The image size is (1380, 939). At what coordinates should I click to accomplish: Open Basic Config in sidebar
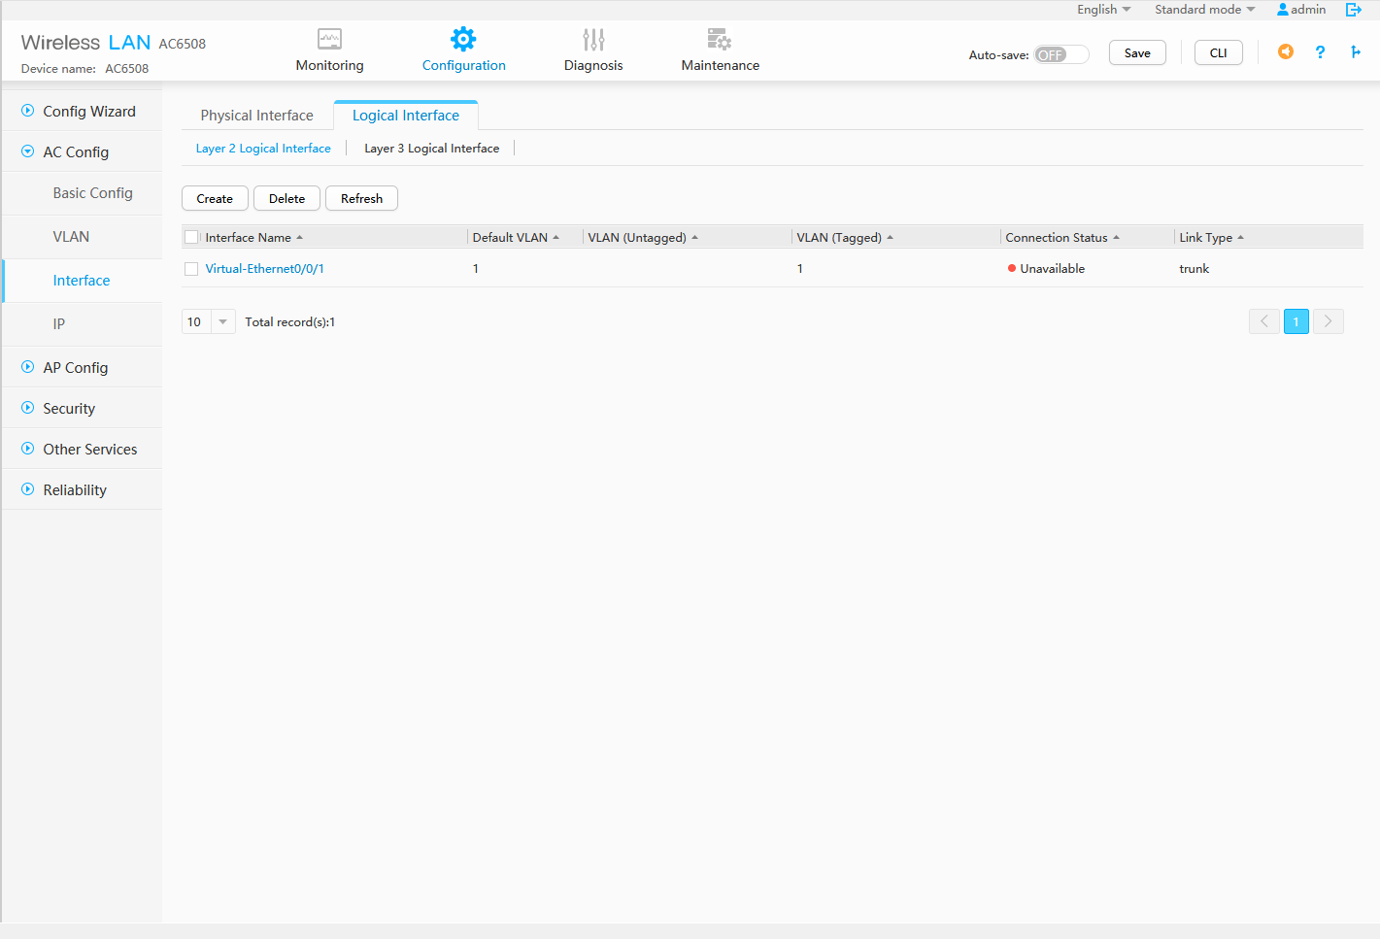coord(92,193)
